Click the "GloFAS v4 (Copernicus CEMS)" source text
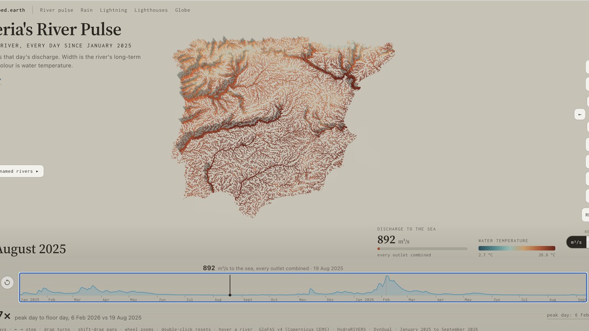The width and height of the screenshot is (589, 331). click(x=294, y=330)
